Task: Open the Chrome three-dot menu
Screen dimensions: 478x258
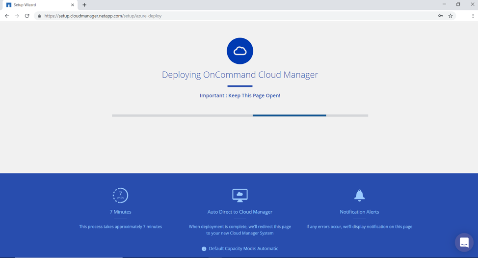Action: click(473, 16)
